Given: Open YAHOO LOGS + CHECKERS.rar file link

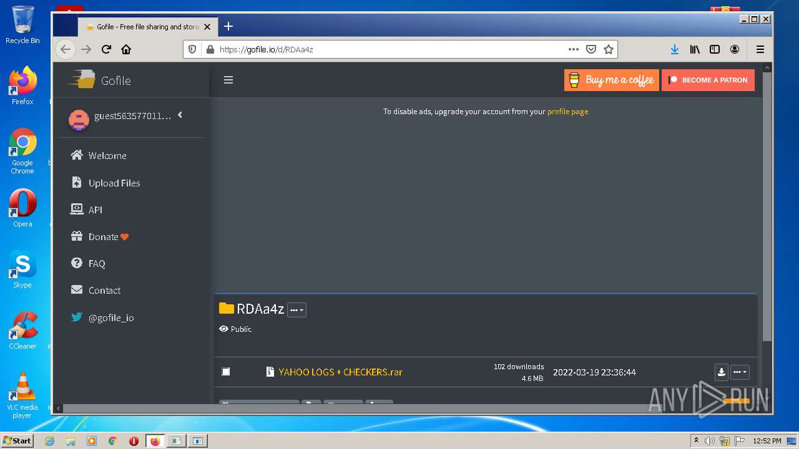Looking at the screenshot, I should [x=340, y=372].
